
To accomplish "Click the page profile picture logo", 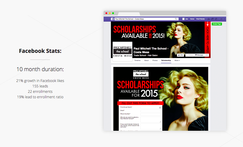I will click(123, 52).
